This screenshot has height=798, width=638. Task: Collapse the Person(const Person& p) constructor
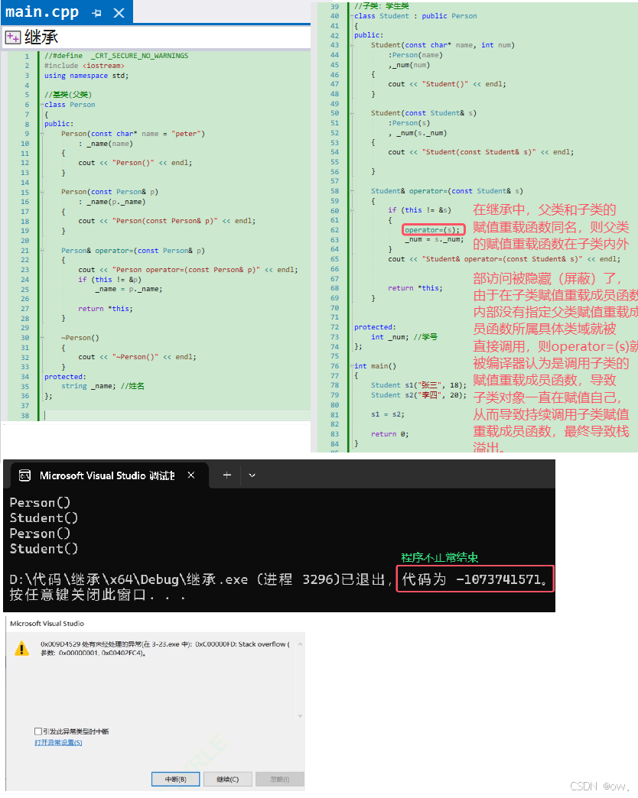42,192
